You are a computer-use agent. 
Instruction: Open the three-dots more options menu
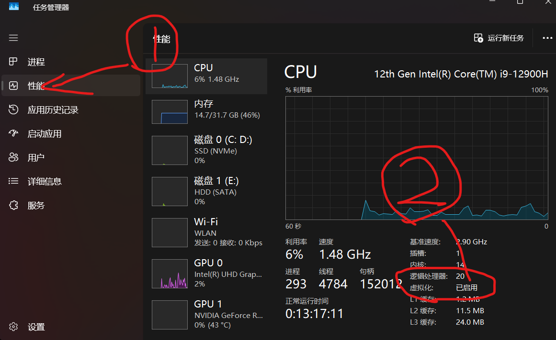pos(547,38)
